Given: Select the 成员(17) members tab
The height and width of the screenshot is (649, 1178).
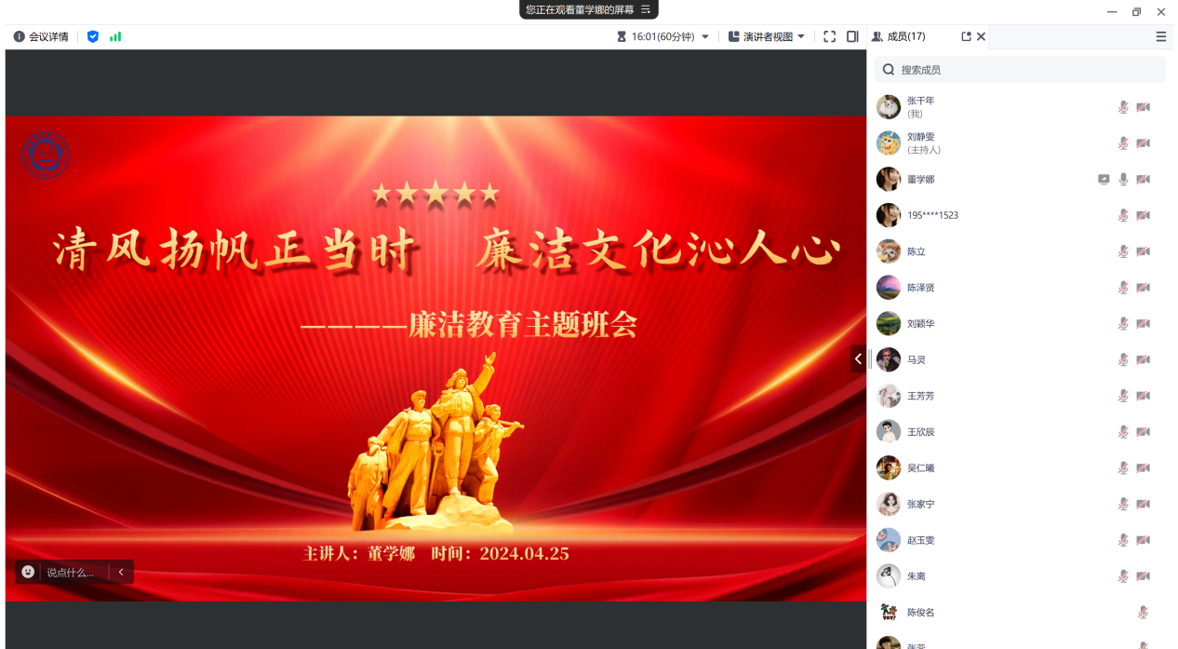Looking at the screenshot, I should coord(899,37).
